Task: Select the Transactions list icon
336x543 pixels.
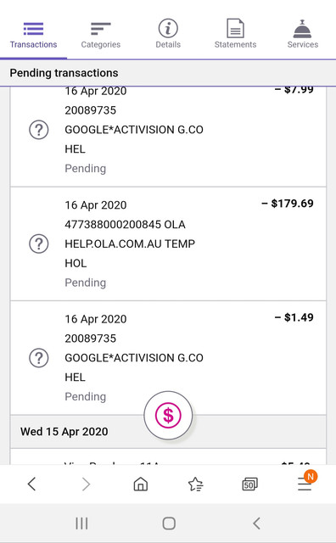Action: pyautogui.click(x=33, y=29)
